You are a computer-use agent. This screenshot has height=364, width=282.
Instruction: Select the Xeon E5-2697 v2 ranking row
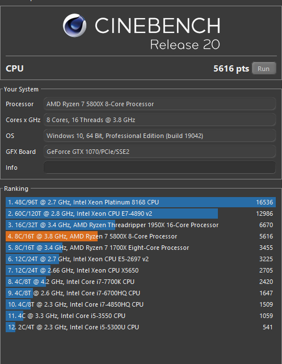[141, 259]
